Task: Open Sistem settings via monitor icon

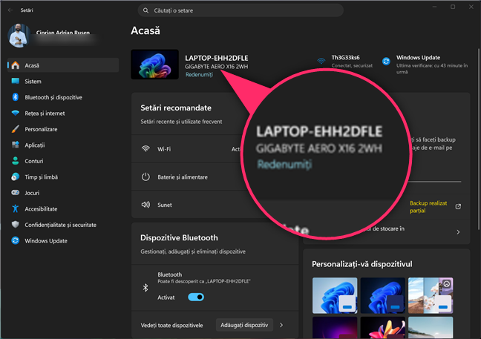Action: point(16,81)
